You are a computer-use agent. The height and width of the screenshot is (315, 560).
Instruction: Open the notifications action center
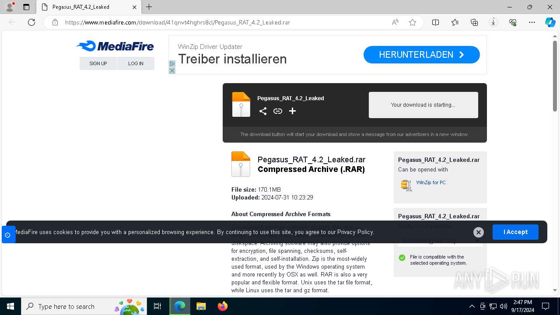546,306
